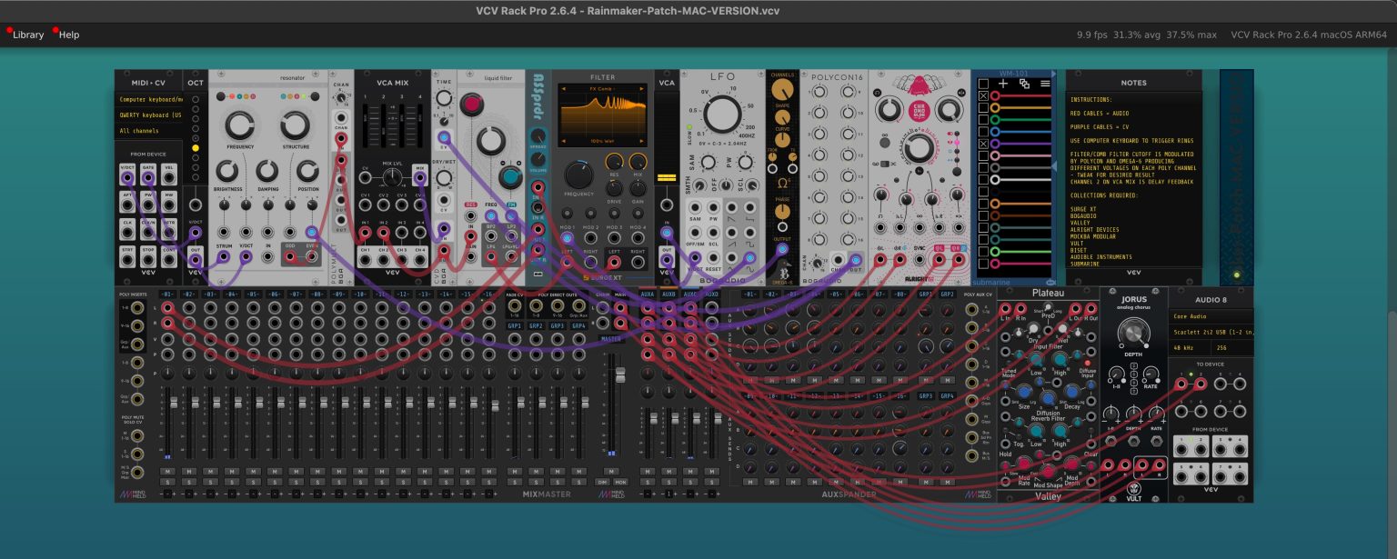Click the large center Chronoblob delay knob

(x=919, y=147)
